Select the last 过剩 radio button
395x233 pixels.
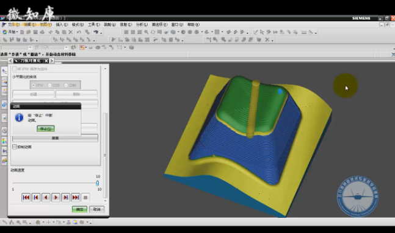[x=66, y=85]
